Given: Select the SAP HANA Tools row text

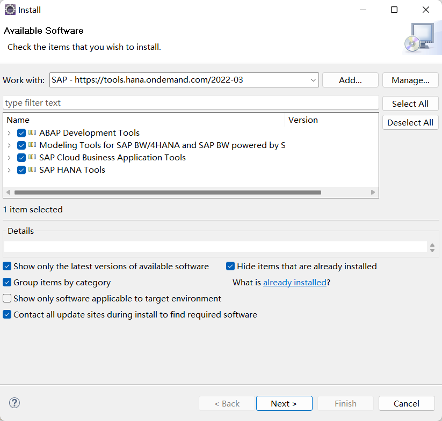Looking at the screenshot, I should pos(72,170).
